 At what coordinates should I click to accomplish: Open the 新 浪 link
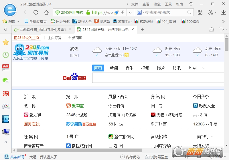click(30, 97)
